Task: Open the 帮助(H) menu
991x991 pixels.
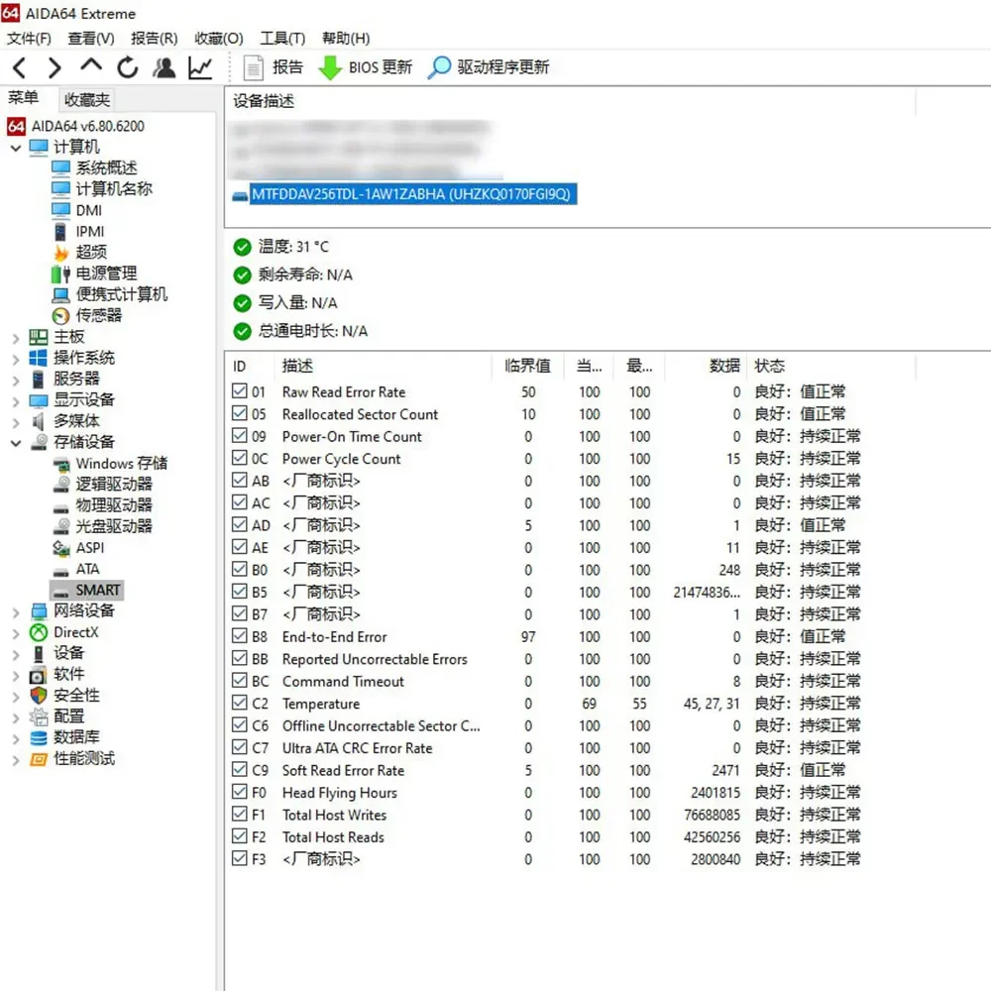Action: point(346,39)
